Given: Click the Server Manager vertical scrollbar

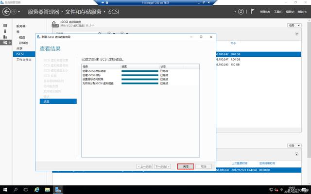Looking at the screenshot, I should 309,89.
